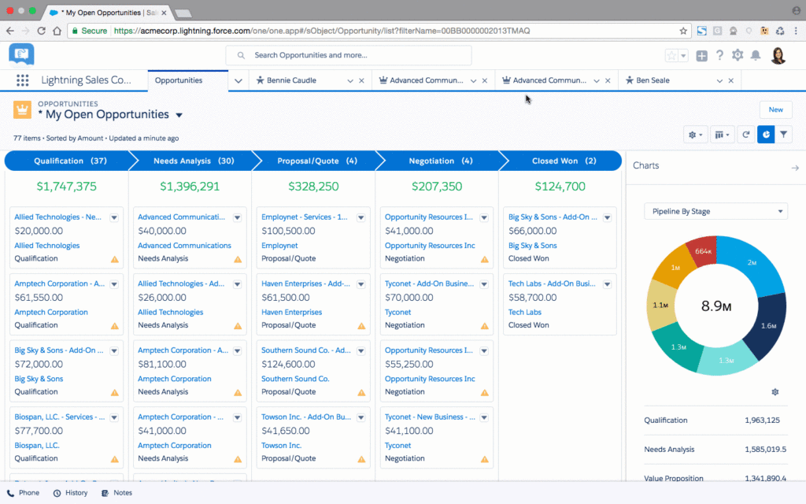Open Salesforce Help with the question mark icon
The width and height of the screenshot is (806, 504).
coord(719,54)
